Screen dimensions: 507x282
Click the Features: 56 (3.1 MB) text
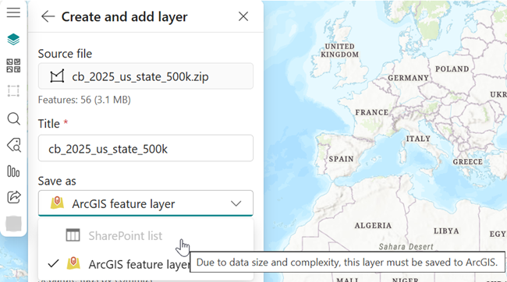coord(84,100)
